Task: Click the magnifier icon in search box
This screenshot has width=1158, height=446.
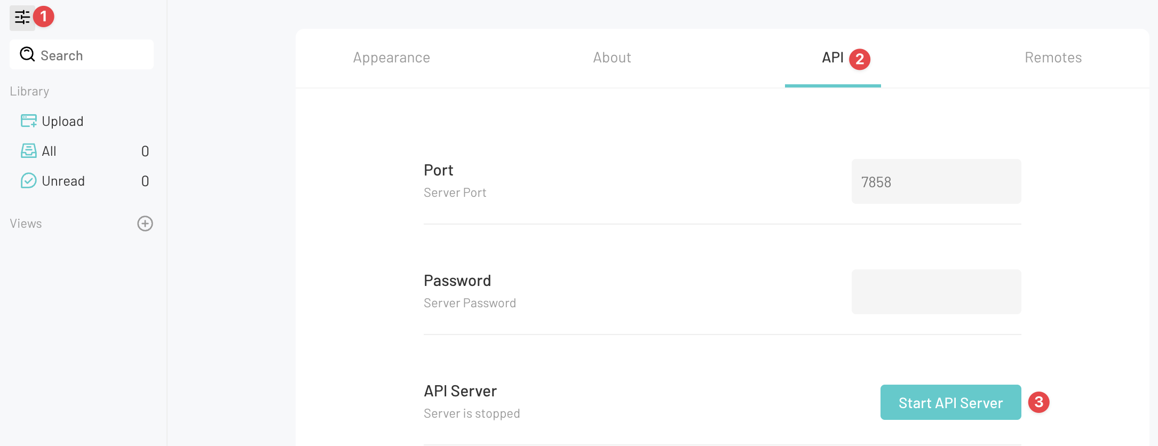Action: pos(27,54)
